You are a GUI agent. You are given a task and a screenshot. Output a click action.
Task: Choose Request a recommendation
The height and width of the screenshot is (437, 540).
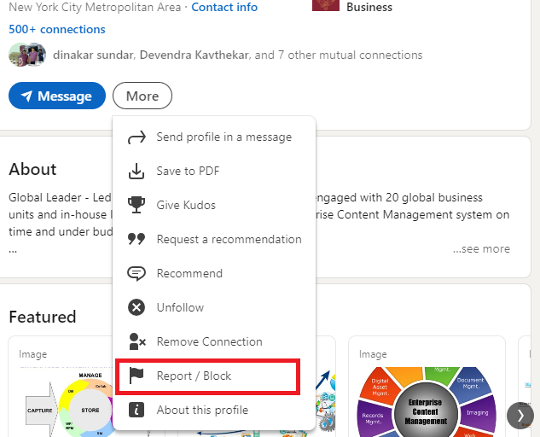click(x=214, y=239)
